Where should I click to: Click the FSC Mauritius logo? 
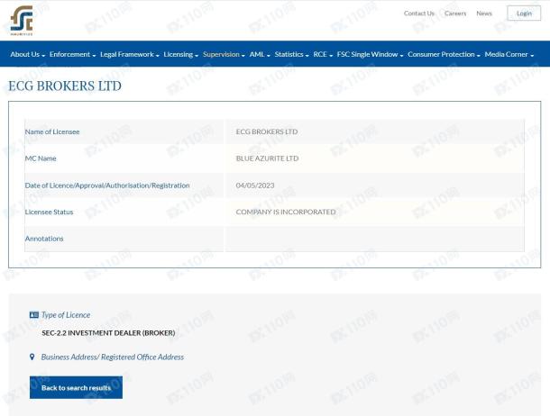pos(22,21)
